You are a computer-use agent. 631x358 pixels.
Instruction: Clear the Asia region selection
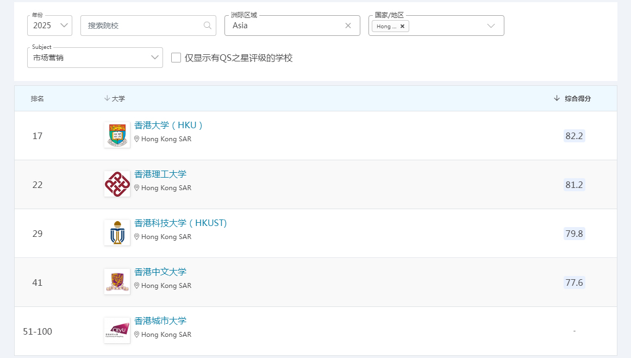(348, 26)
